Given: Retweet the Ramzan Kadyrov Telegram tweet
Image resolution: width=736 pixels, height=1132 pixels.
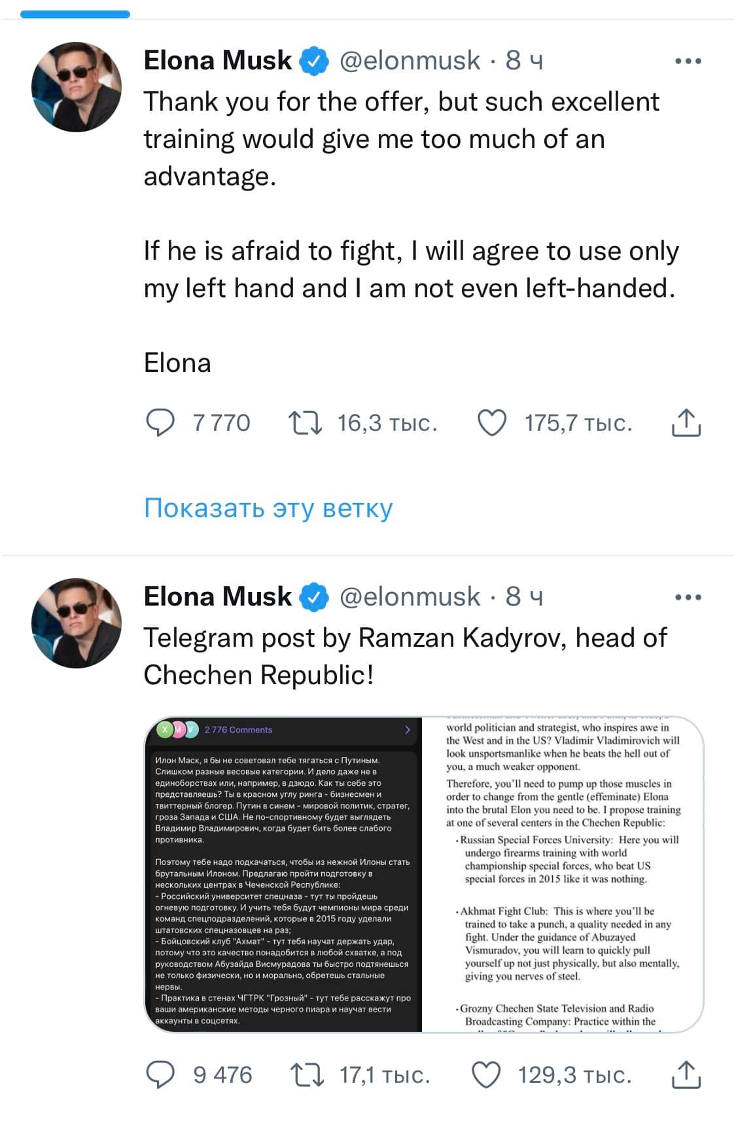Looking at the screenshot, I should [x=306, y=1074].
